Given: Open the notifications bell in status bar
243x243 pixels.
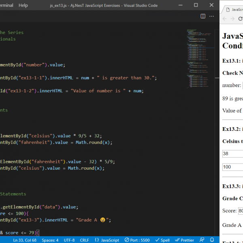Looking at the screenshot, I should click(x=213, y=240).
